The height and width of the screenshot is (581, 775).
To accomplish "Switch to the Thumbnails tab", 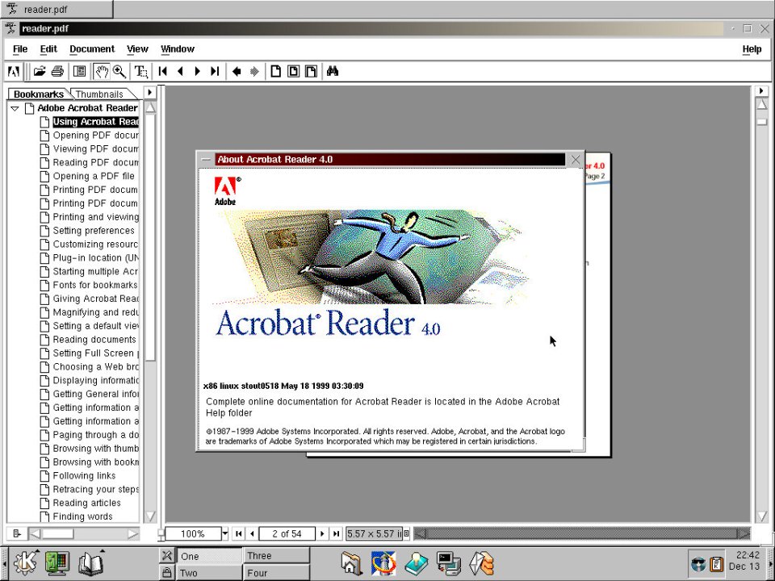I will pos(99,94).
